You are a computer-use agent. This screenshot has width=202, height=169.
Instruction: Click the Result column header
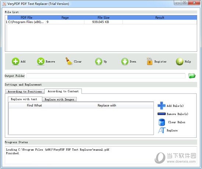coord(160,18)
